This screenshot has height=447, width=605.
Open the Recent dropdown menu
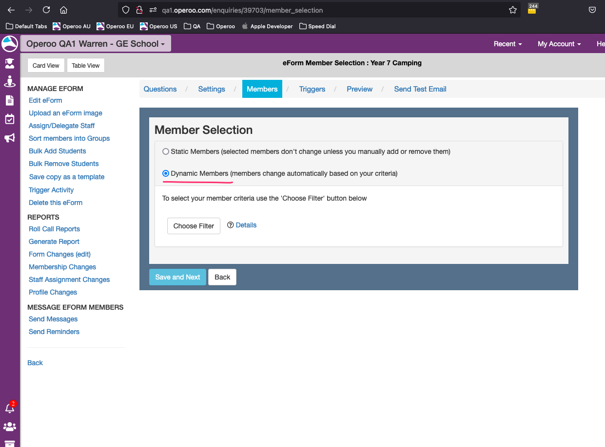tap(507, 44)
